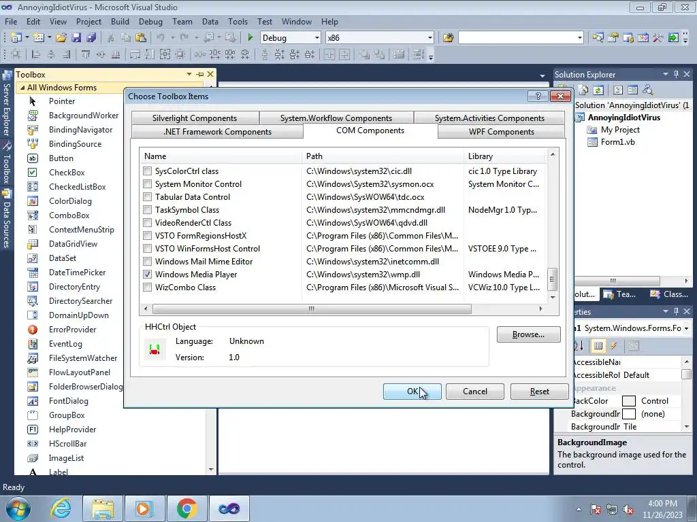Open Solution Explorer from toolbar icon
The image size is (697, 522).
[598, 38]
